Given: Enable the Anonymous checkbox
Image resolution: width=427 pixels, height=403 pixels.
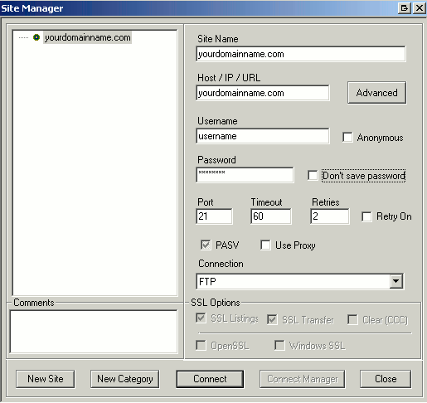Looking at the screenshot, I should [x=347, y=137].
